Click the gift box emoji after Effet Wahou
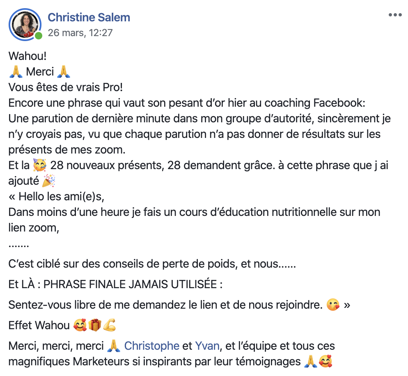The height and width of the screenshot is (376, 408). click(95, 325)
